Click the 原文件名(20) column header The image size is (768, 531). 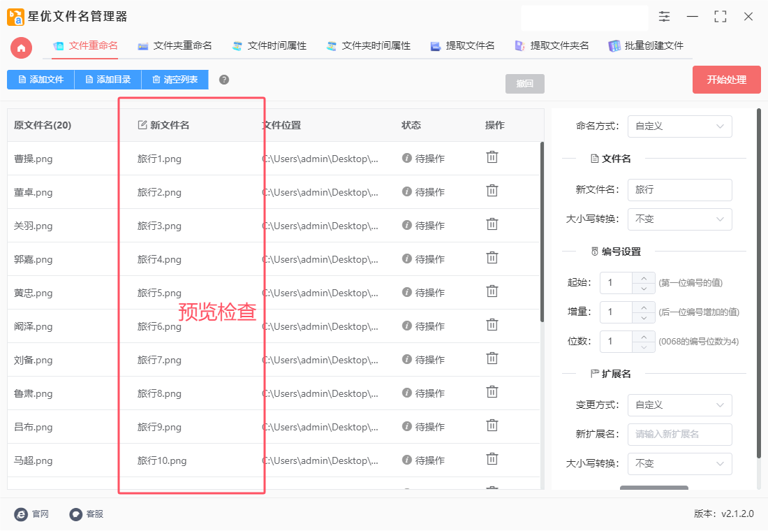click(x=43, y=125)
